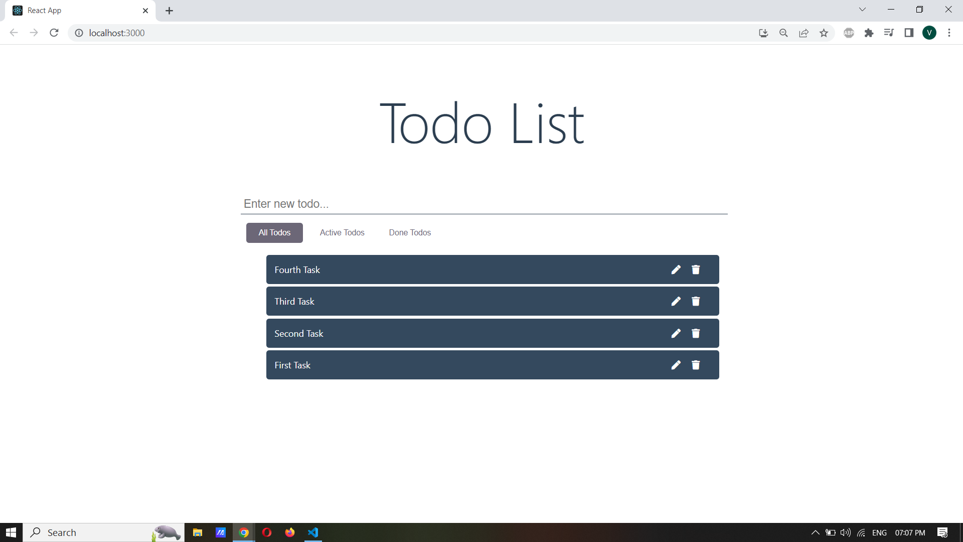Screen dimensions: 963x542
Task: Switch to the Active Todos filter
Action: (x=342, y=232)
